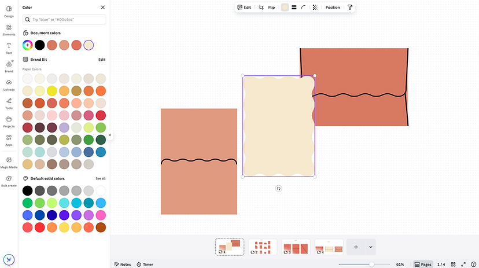Click Edit in the floating toolbar

(244, 8)
